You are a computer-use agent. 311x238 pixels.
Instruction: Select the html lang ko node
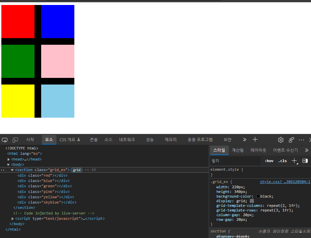coord(25,154)
